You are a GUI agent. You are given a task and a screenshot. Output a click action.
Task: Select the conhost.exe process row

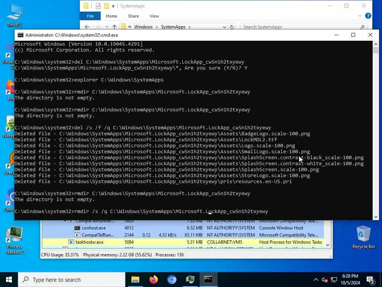(183, 228)
